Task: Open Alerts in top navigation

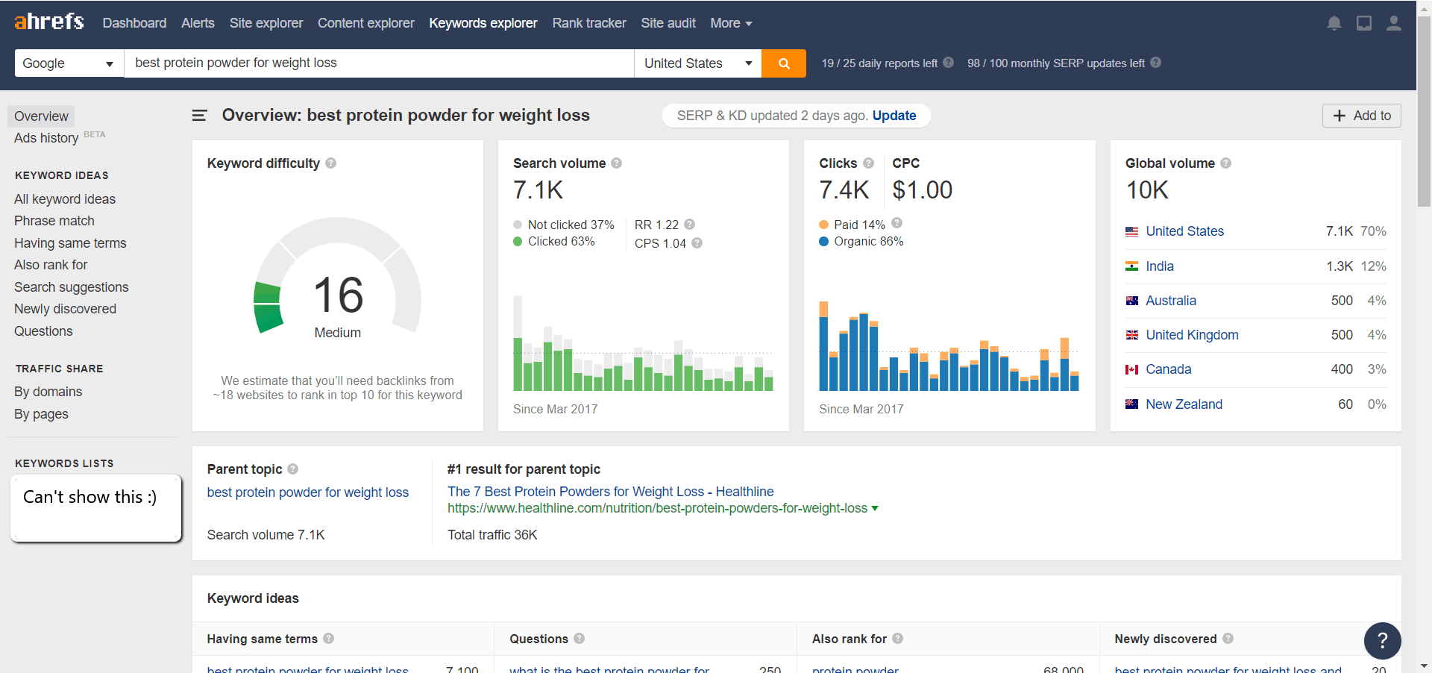Action: [198, 23]
